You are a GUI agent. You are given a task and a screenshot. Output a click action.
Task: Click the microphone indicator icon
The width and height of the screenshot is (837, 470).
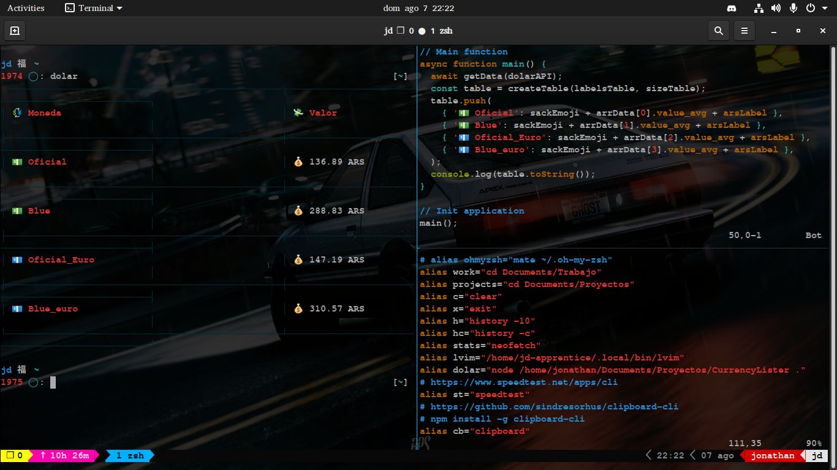(793, 8)
